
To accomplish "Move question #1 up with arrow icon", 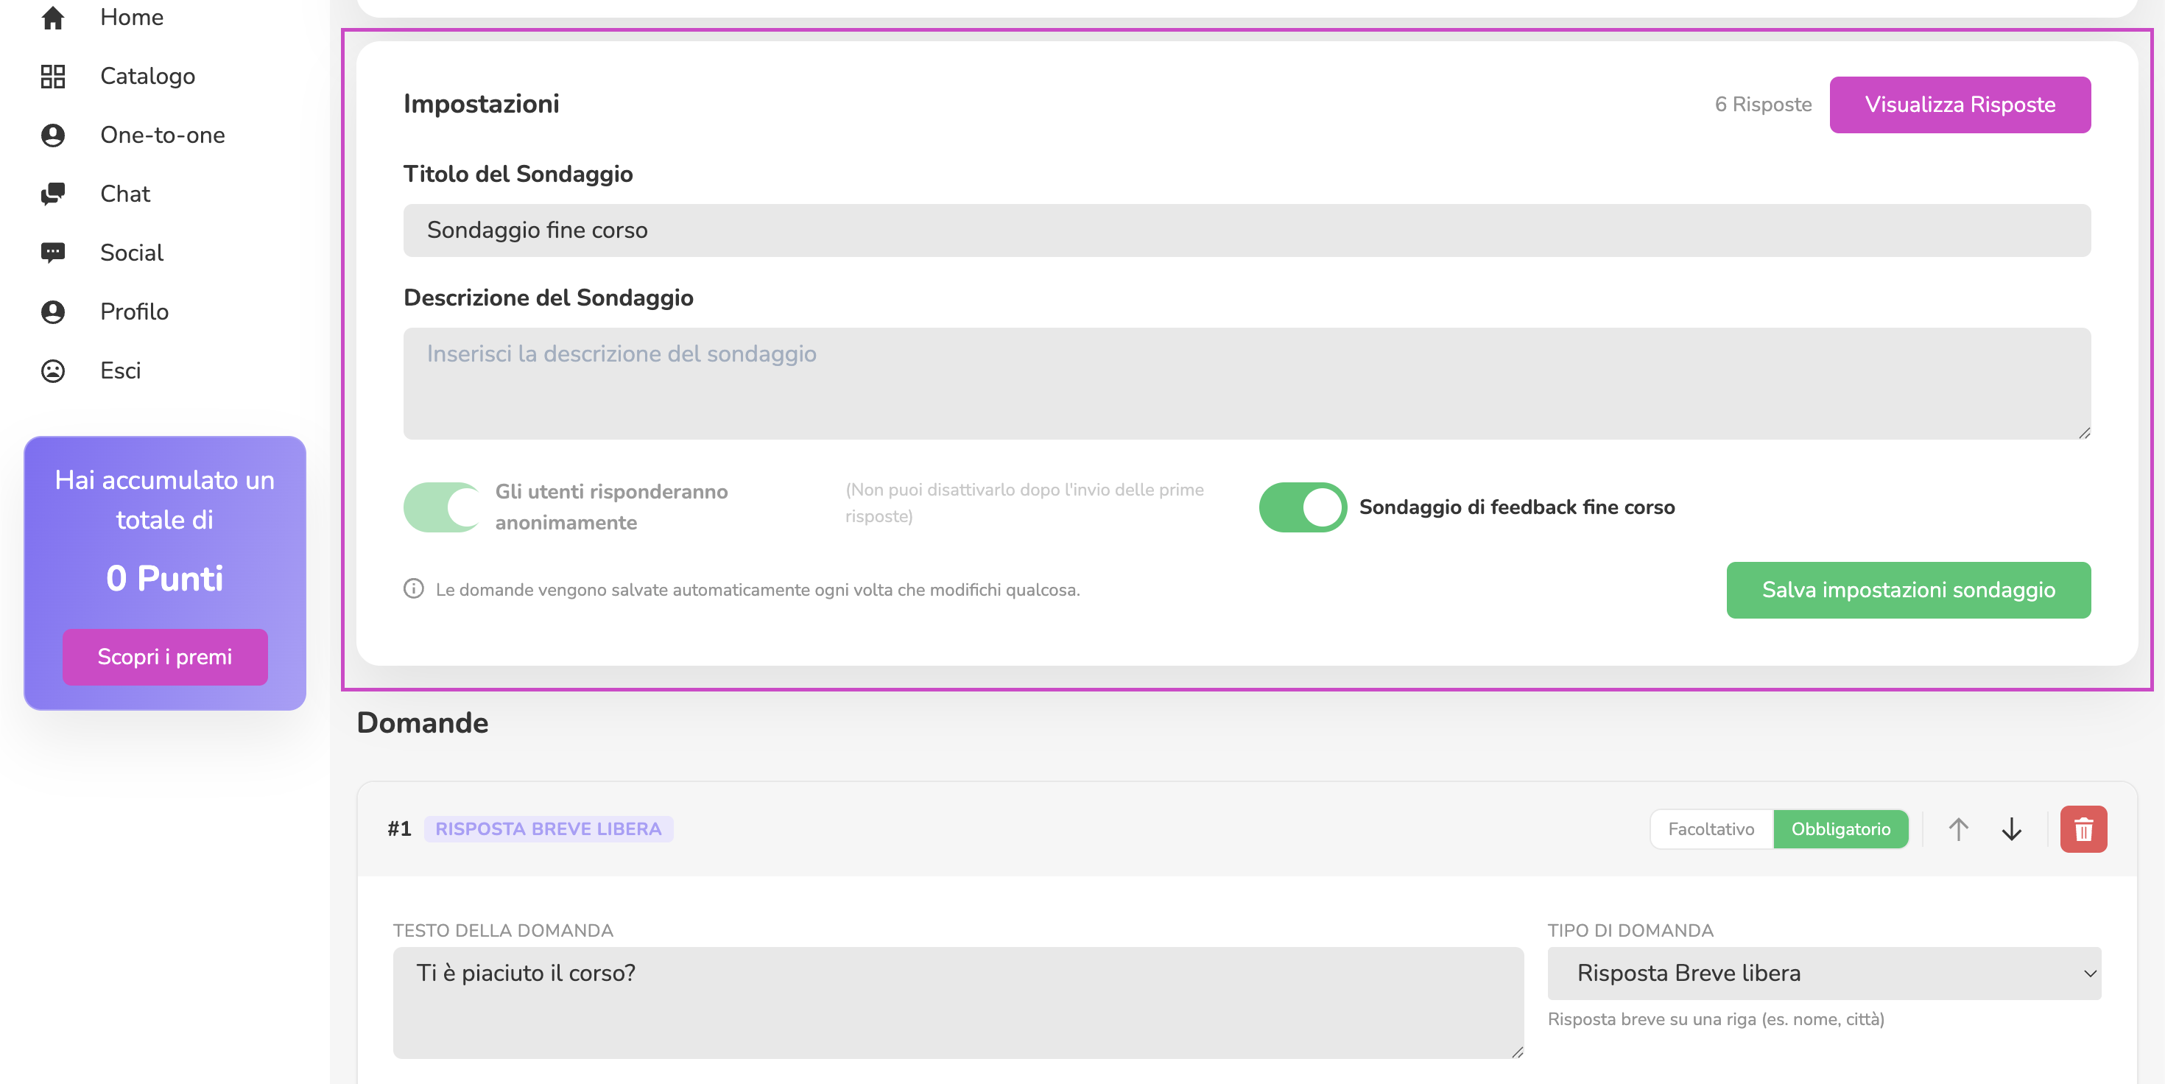I will (x=1958, y=829).
